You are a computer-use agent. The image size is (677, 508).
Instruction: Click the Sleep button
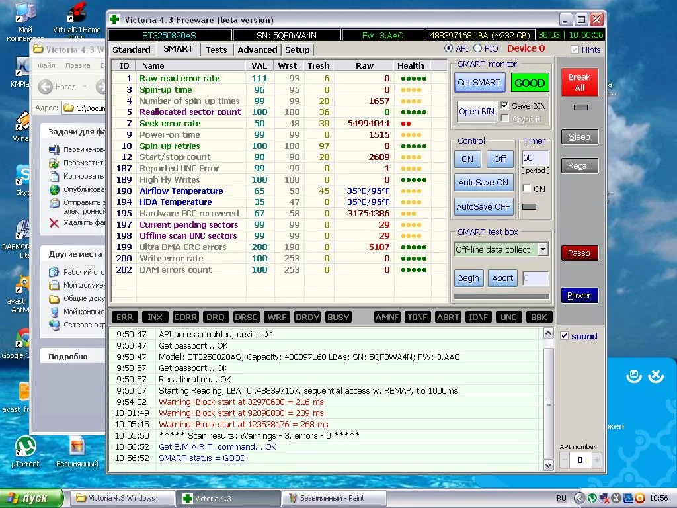point(579,137)
